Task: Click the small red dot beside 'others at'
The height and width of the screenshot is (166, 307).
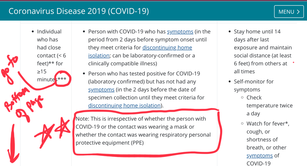Action: (x=293, y=63)
